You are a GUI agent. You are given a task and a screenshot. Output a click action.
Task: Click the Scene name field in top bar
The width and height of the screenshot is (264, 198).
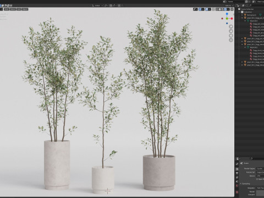[236, 2]
